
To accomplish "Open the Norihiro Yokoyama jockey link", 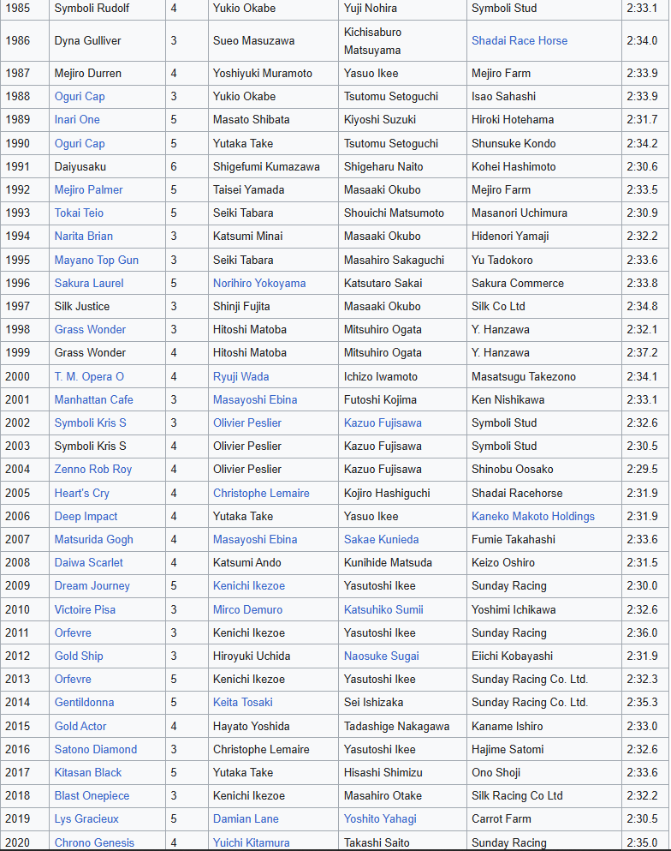I will coord(259,284).
